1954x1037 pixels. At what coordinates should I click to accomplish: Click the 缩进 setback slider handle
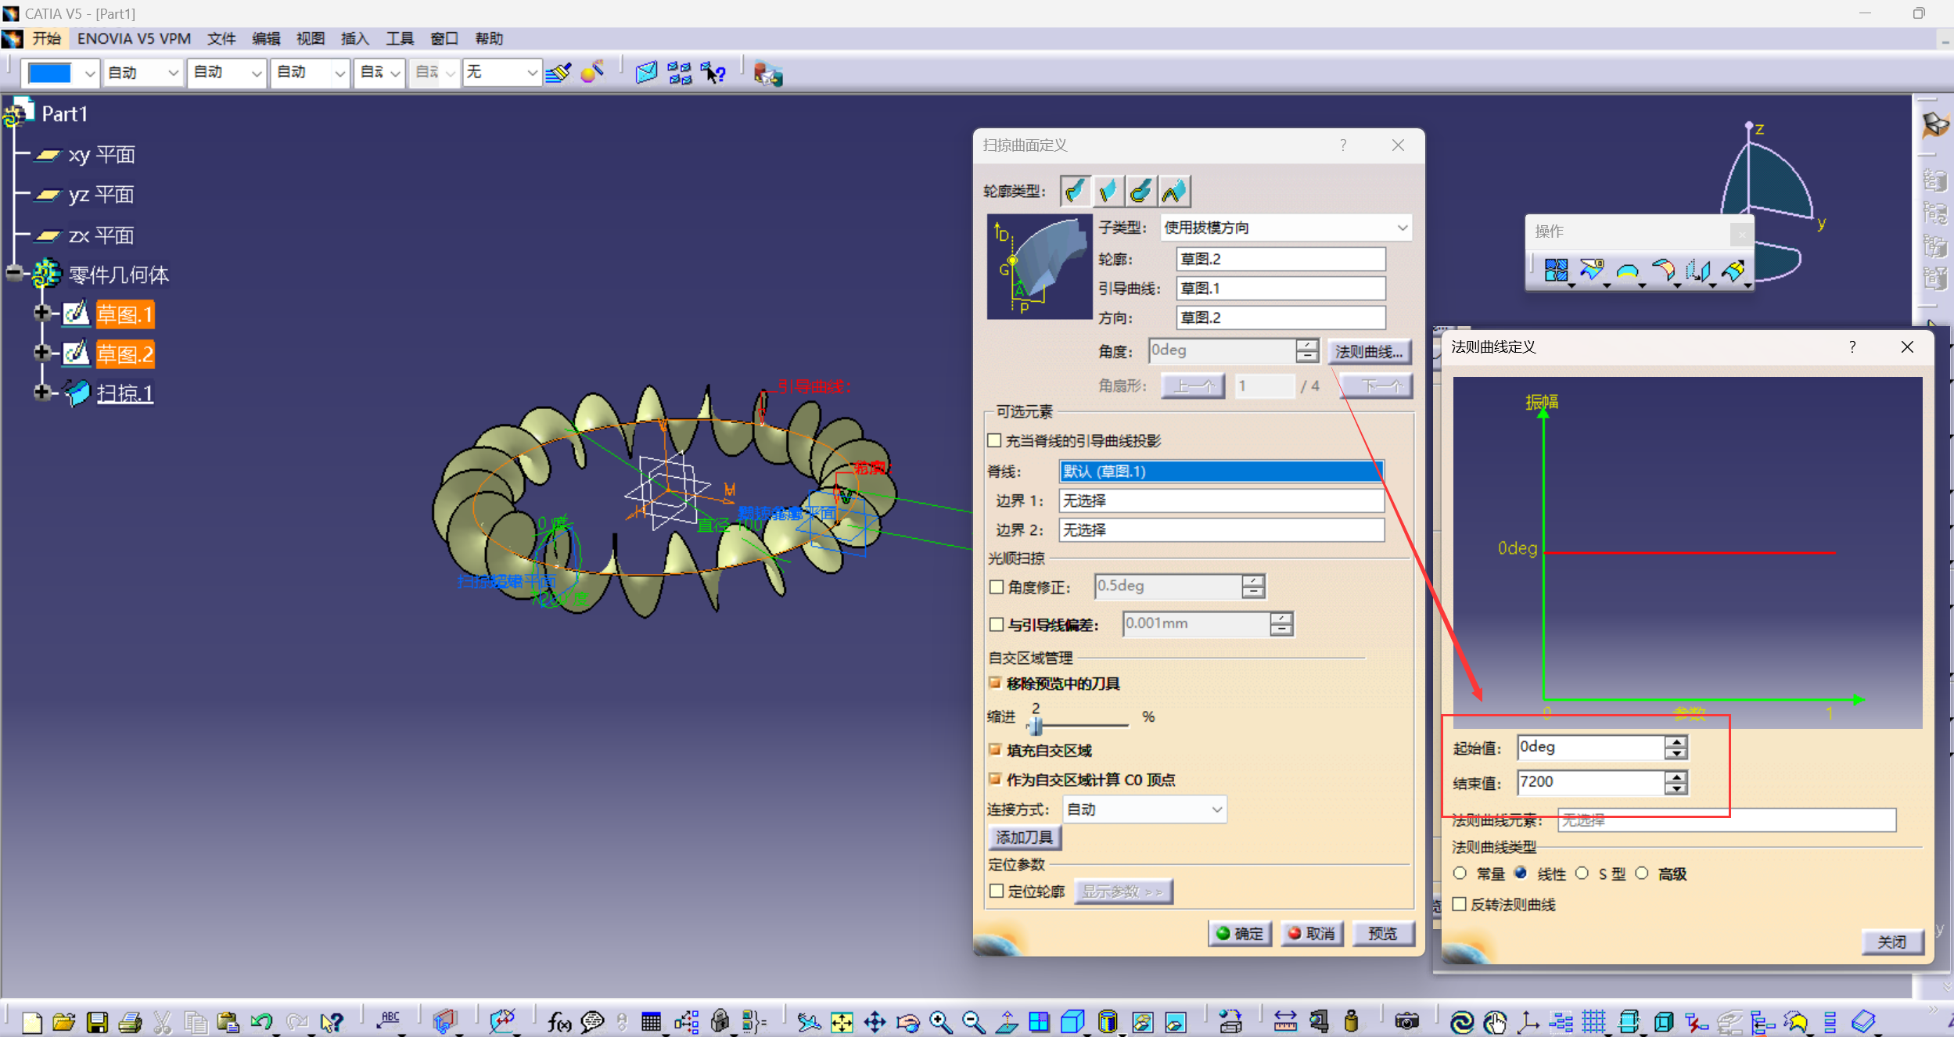pyautogui.click(x=1036, y=726)
